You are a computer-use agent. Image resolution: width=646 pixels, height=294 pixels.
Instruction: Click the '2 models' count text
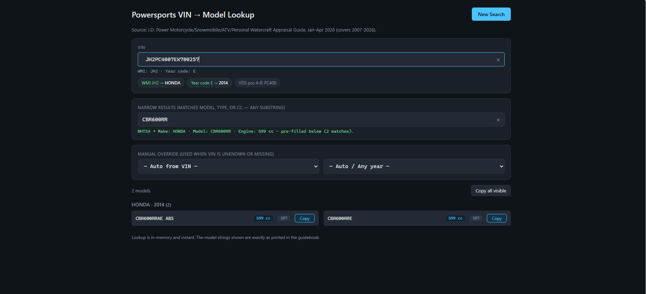point(141,191)
